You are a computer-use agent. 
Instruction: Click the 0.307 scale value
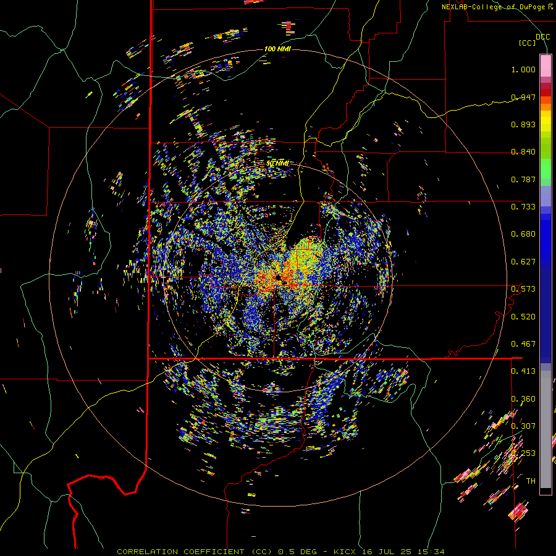click(523, 426)
